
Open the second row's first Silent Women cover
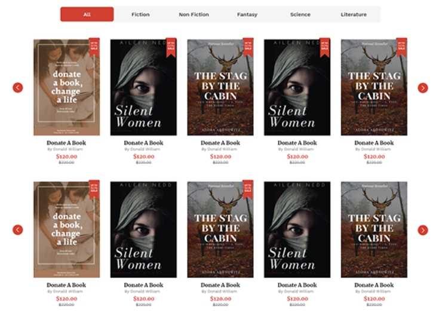click(x=143, y=229)
